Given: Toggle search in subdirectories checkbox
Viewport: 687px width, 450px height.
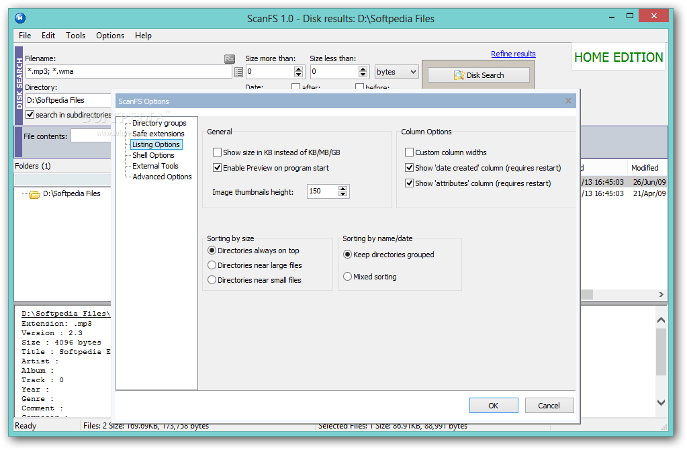Looking at the screenshot, I should (x=30, y=114).
